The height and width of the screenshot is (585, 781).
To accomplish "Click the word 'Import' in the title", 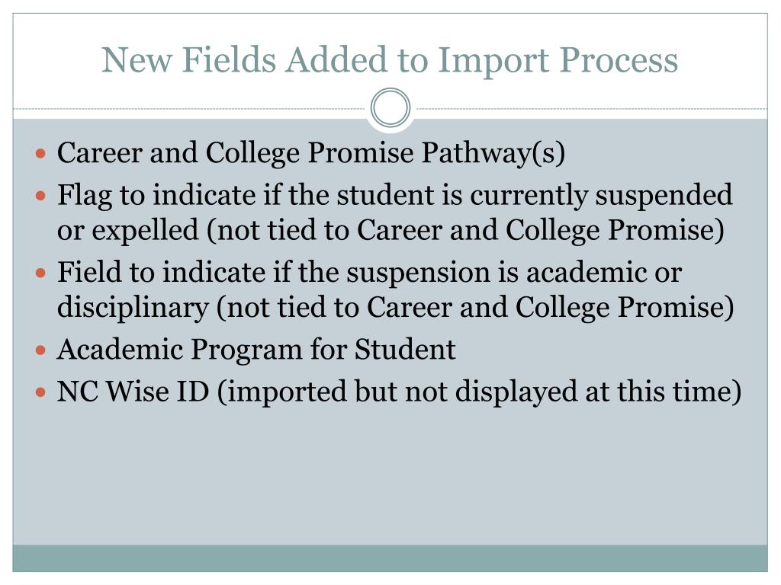I will point(493,61).
